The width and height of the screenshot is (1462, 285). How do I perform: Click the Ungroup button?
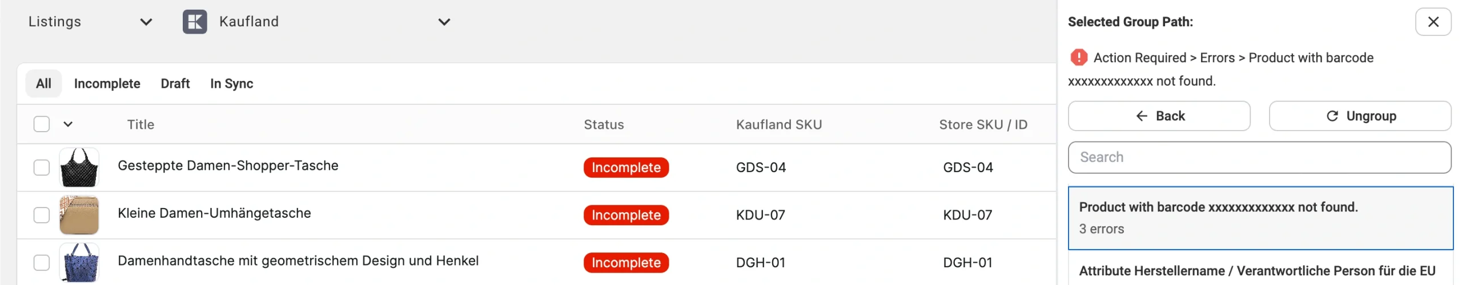[1359, 116]
